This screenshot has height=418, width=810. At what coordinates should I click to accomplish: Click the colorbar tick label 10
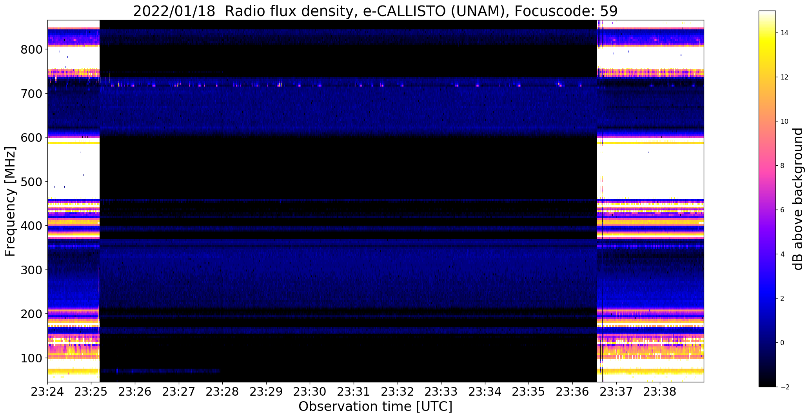coord(785,121)
